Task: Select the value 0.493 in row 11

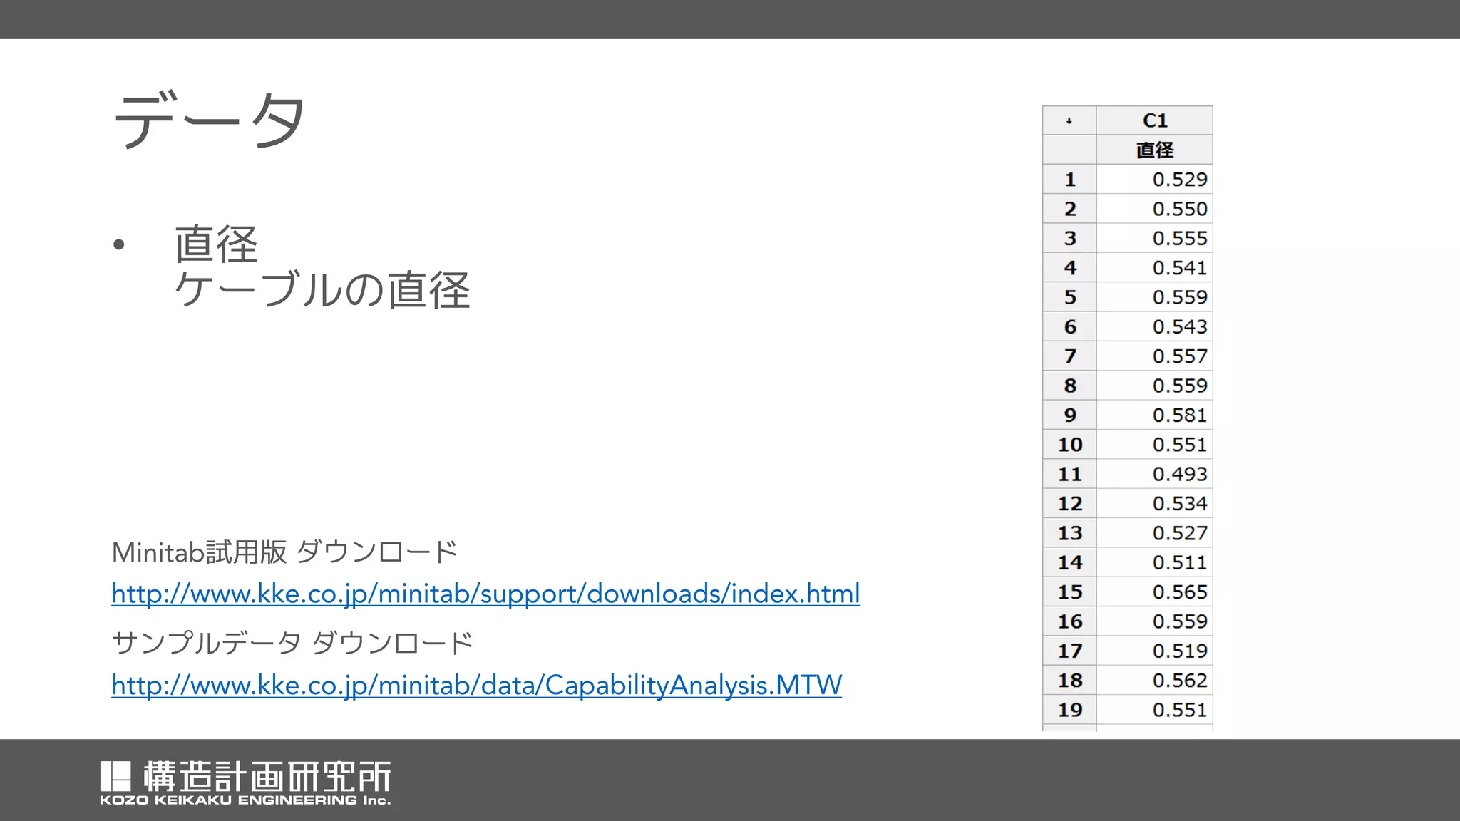Action: pos(1154,474)
